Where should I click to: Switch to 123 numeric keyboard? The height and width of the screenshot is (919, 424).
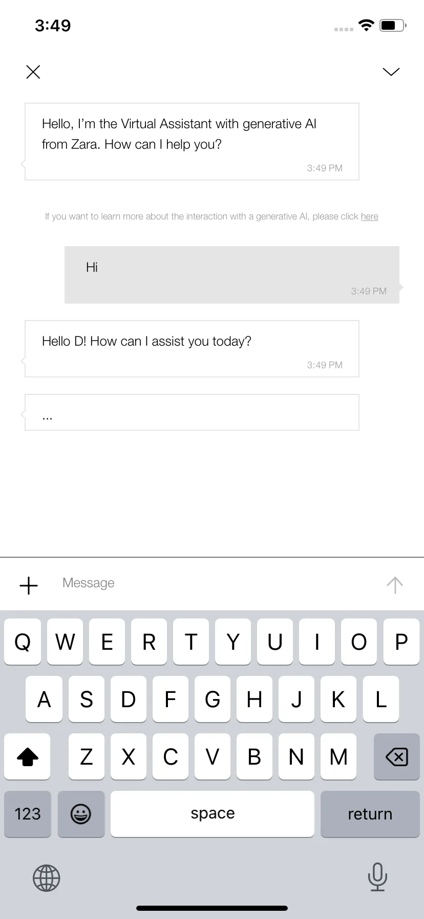28,814
